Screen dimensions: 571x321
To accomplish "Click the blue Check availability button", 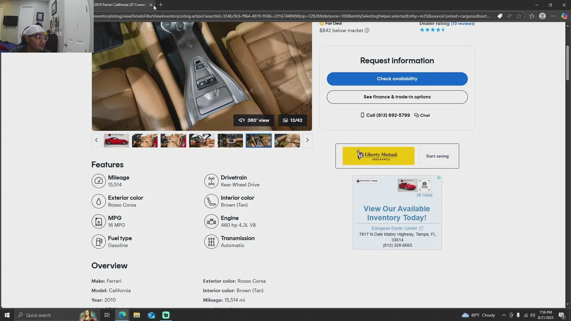I will (x=397, y=79).
